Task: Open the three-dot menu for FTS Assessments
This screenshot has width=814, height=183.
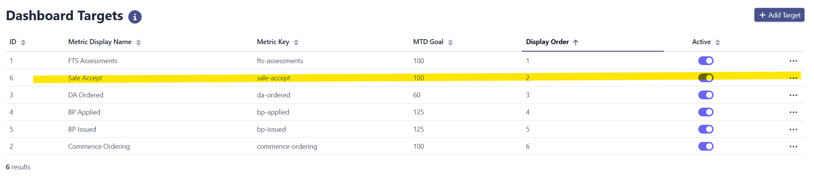Action: click(793, 61)
